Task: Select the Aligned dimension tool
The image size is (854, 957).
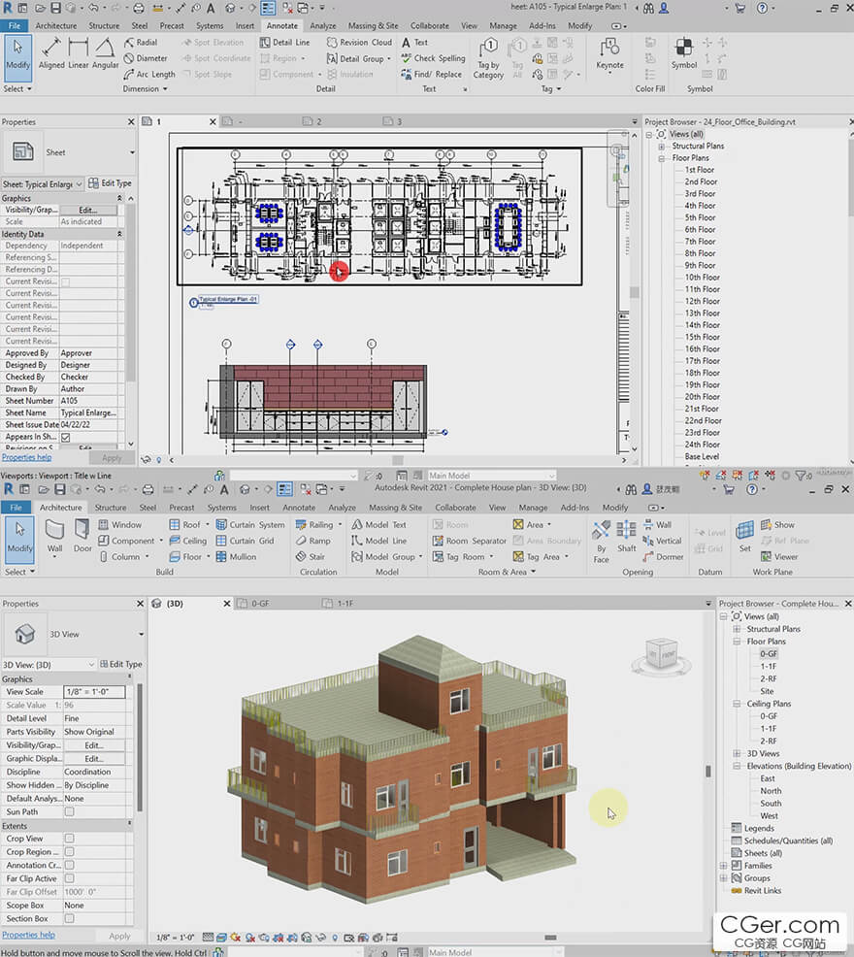Action: [x=51, y=52]
